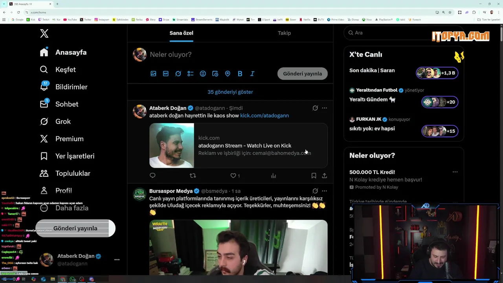Image resolution: width=503 pixels, height=283 pixels.
Task: Join Son dakika | Saran live space
Action: (x=404, y=72)
